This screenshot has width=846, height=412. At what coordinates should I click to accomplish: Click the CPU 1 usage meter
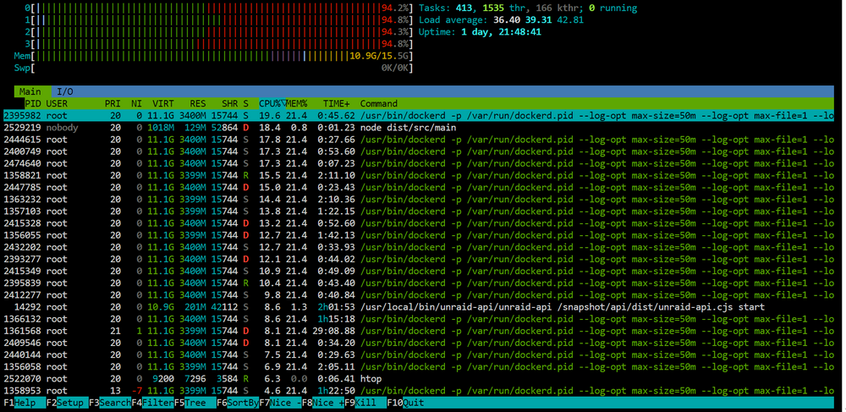tap(218, 20)
